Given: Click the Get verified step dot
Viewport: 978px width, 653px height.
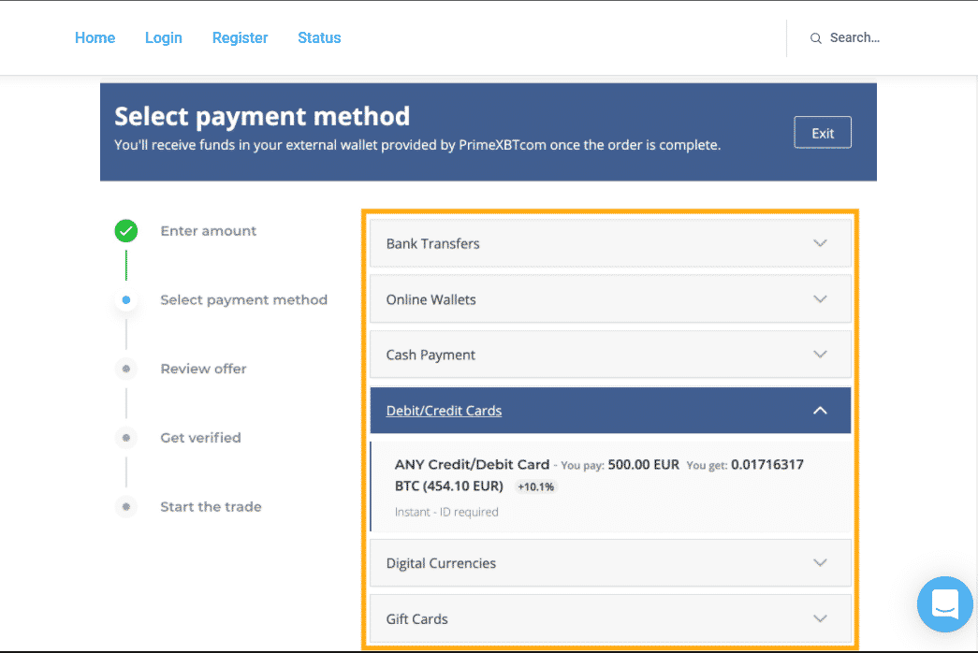Looking at the screenshot, I should [126, 438].
